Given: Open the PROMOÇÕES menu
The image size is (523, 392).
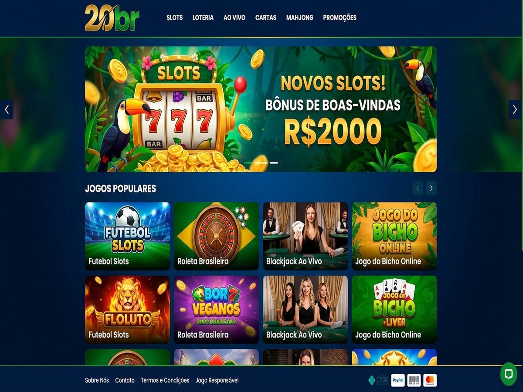Looking at the screenshot, I should pos(340,18).
